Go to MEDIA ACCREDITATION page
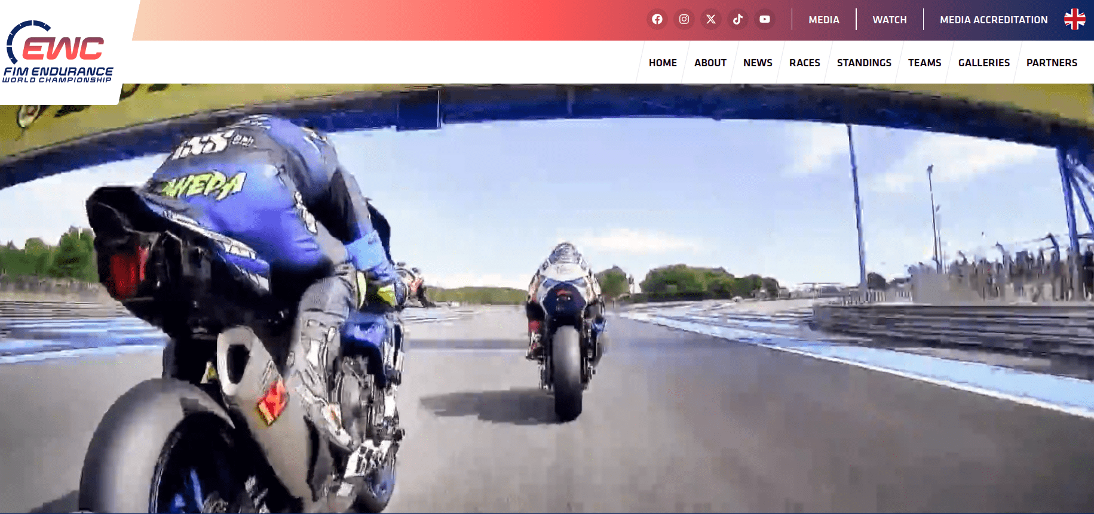 click(x=993, y=20)
